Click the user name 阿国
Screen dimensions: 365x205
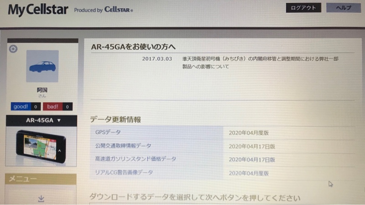[x=42, y=90]
